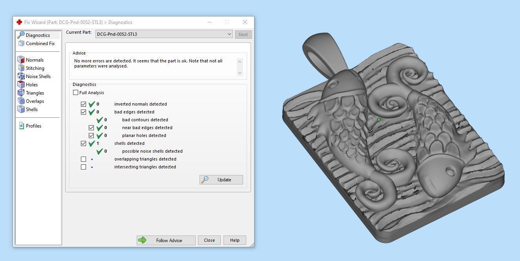
Task: Click the Overlaps cube icon
Action: pos(21,101)
